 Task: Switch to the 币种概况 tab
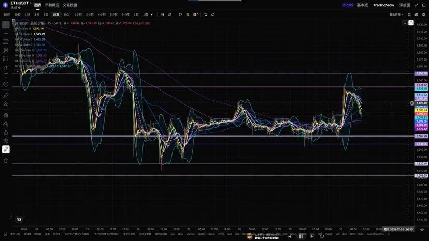coord(52,5)
